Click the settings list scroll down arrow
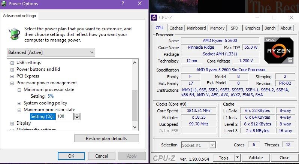The width and height of the screenshot is (299, 164). (x=135, y=127)
